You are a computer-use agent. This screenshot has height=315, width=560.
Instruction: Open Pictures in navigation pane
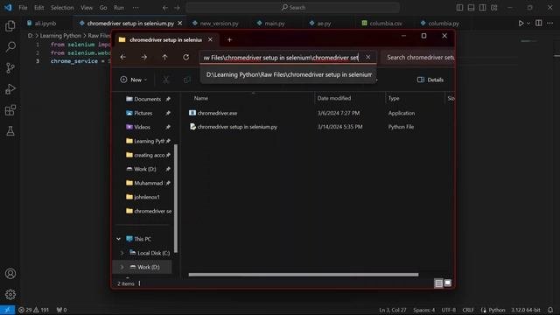[x=143, y=113]
